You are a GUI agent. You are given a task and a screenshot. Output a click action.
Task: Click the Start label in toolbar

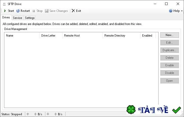(x=11, y=11)
